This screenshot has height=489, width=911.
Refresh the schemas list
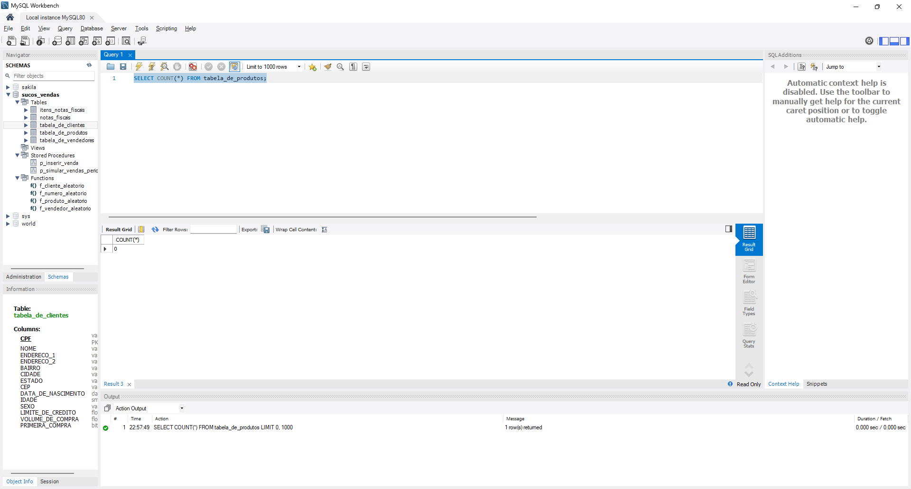[89, 65]
